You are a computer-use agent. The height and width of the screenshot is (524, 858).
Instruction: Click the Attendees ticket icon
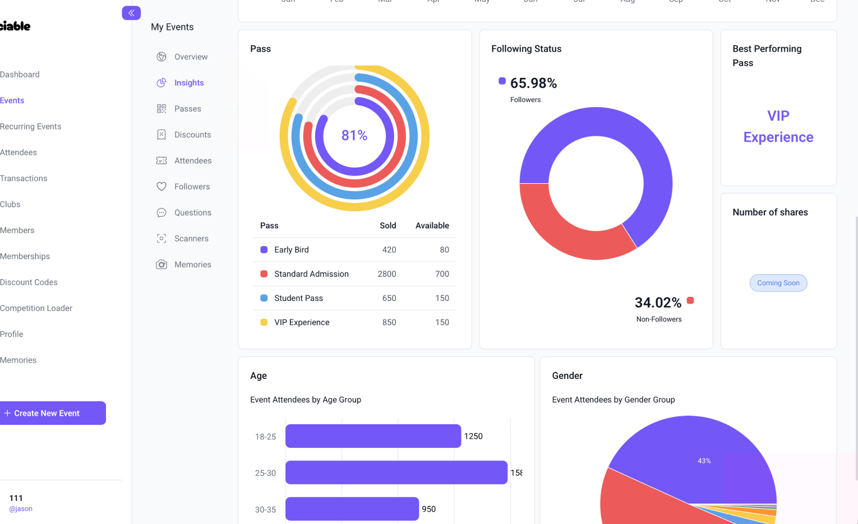click(162, 160)
